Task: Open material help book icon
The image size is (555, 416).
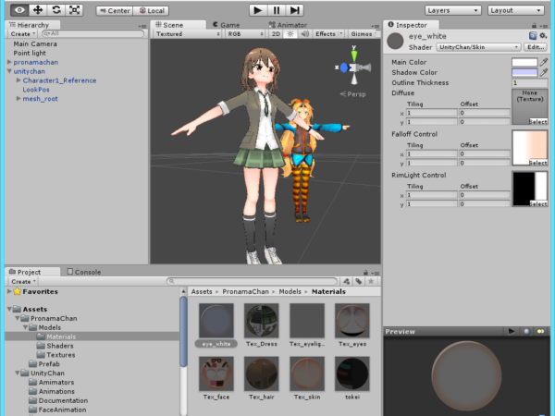Action: click(533, 35)
